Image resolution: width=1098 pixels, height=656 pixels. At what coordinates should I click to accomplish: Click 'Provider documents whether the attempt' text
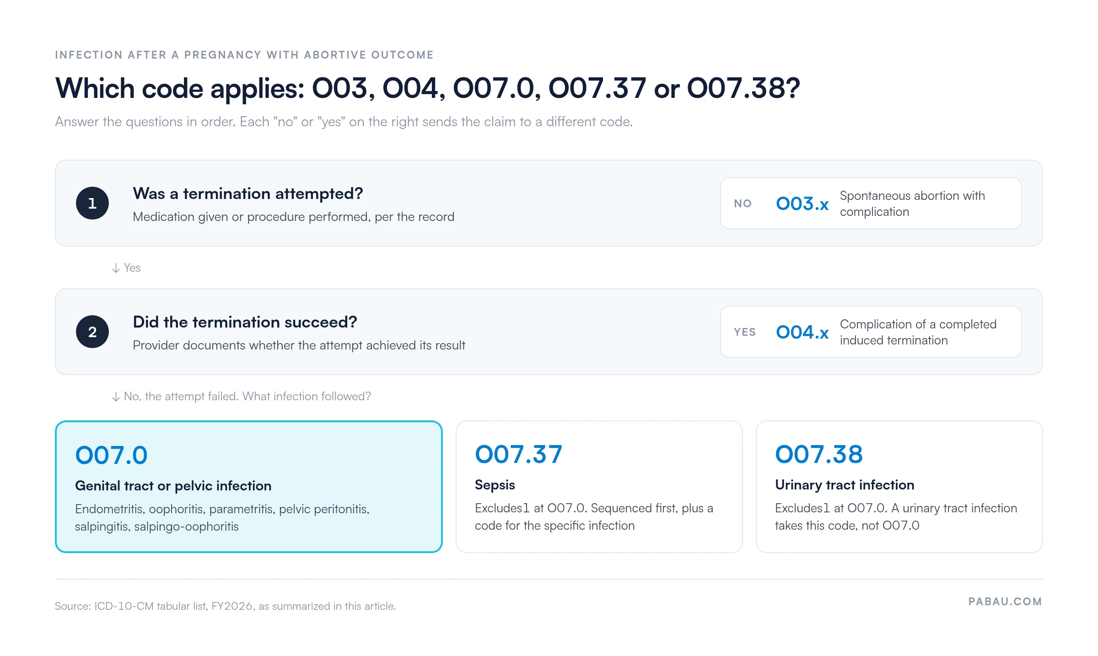coord(299,345)
